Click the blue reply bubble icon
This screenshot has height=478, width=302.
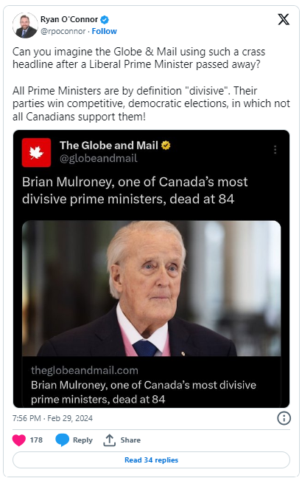point(63,440)
